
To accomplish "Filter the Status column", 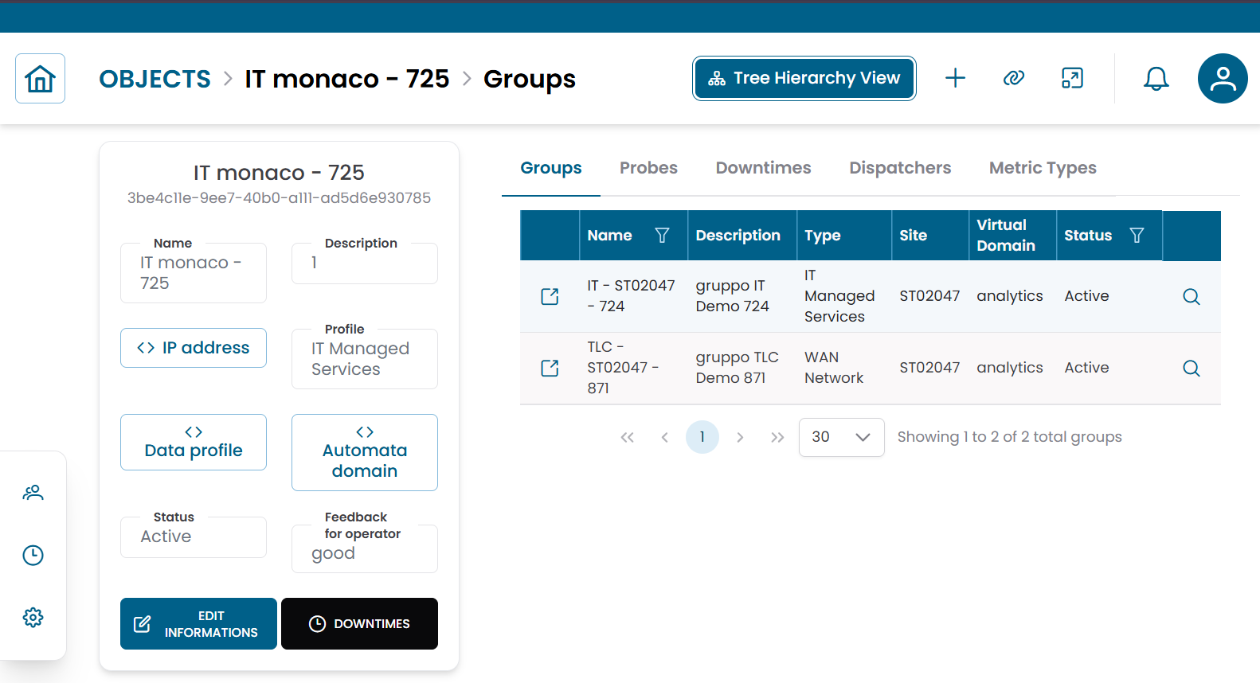I will (1137, 235).
